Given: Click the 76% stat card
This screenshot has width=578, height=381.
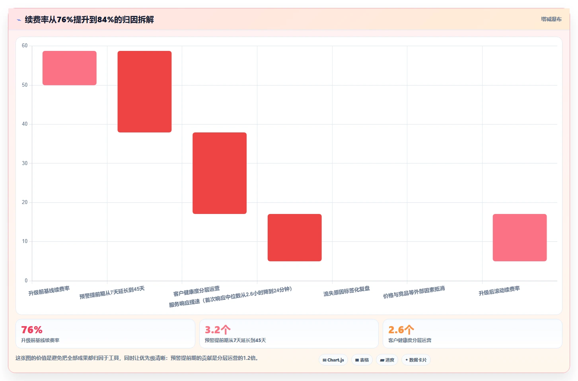Looking at the screenshot, I should click(x=105, y=334).
